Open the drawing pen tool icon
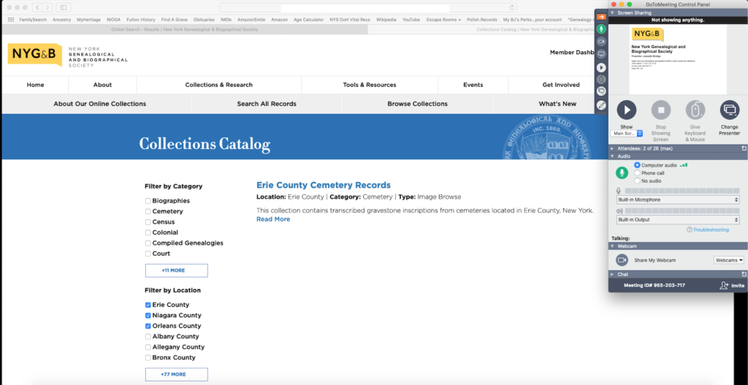748x385 pixels. tap(602, 105)
